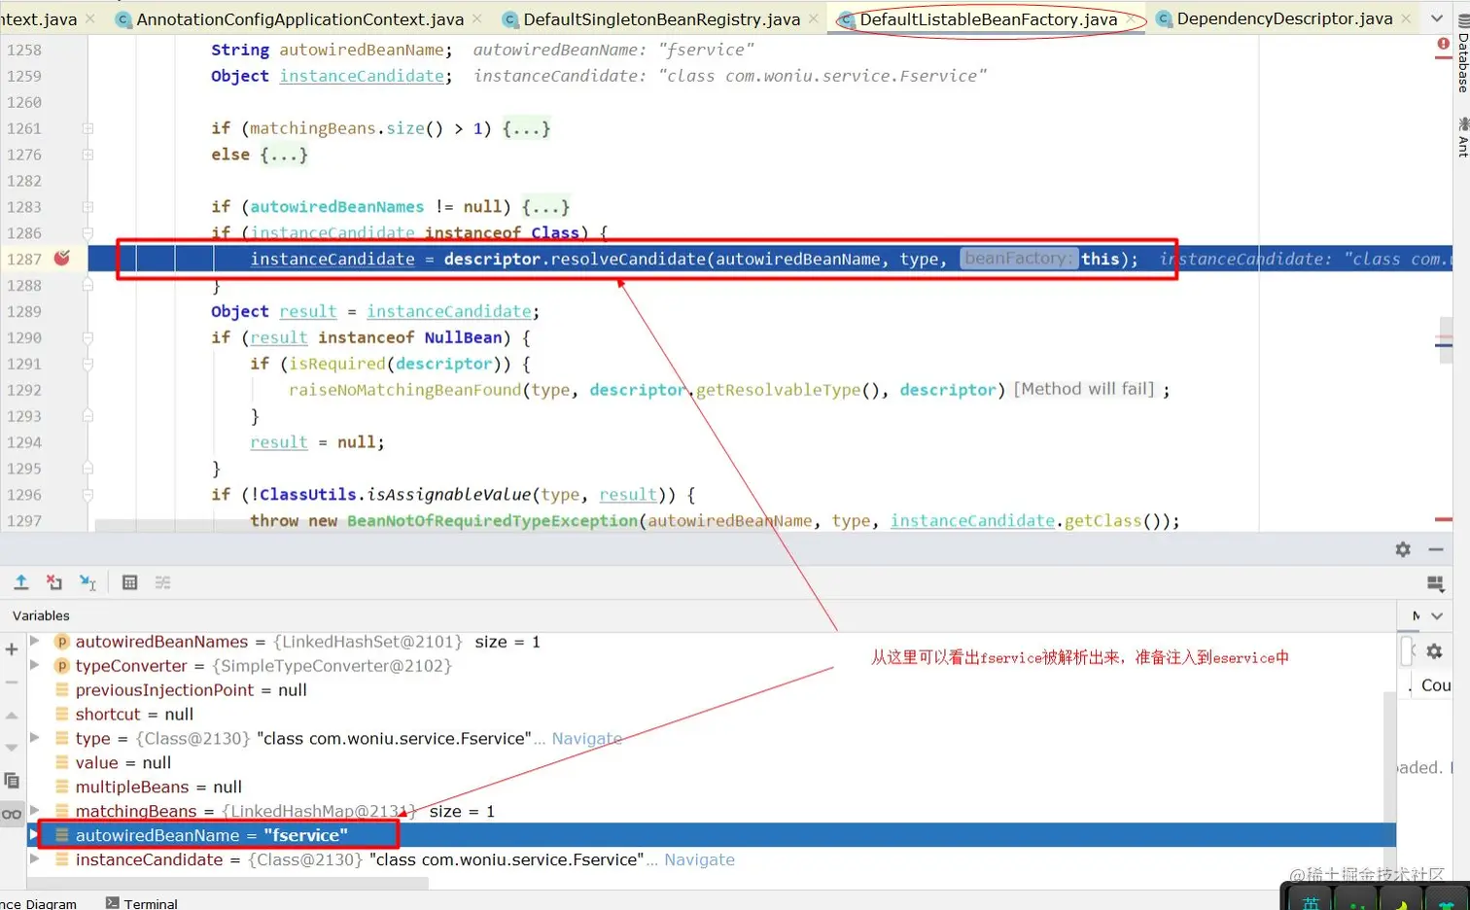The width and height of the screenshot is (1470, 910).
Task: Click the duplicate watch copy icon
Action: point(12,781)
